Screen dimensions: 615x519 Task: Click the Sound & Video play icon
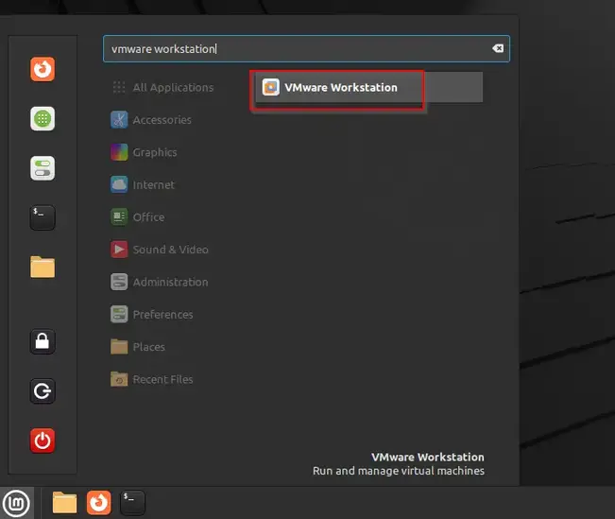click(119, 250)
